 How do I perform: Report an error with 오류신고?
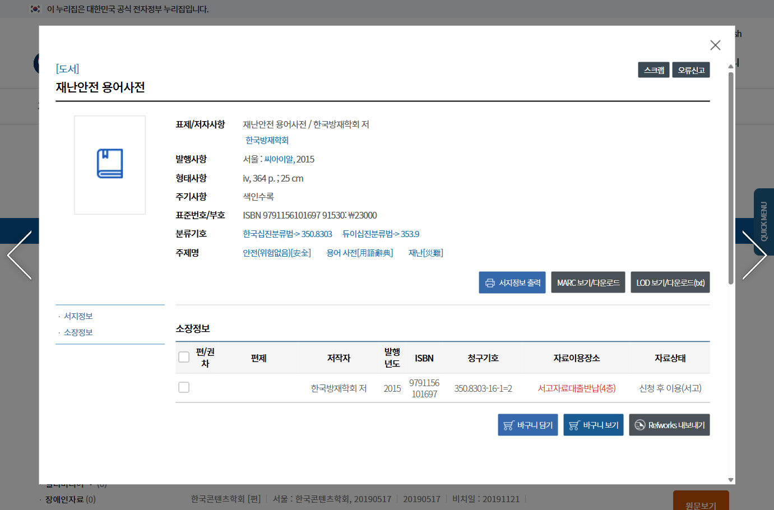(x=690, y=70)
